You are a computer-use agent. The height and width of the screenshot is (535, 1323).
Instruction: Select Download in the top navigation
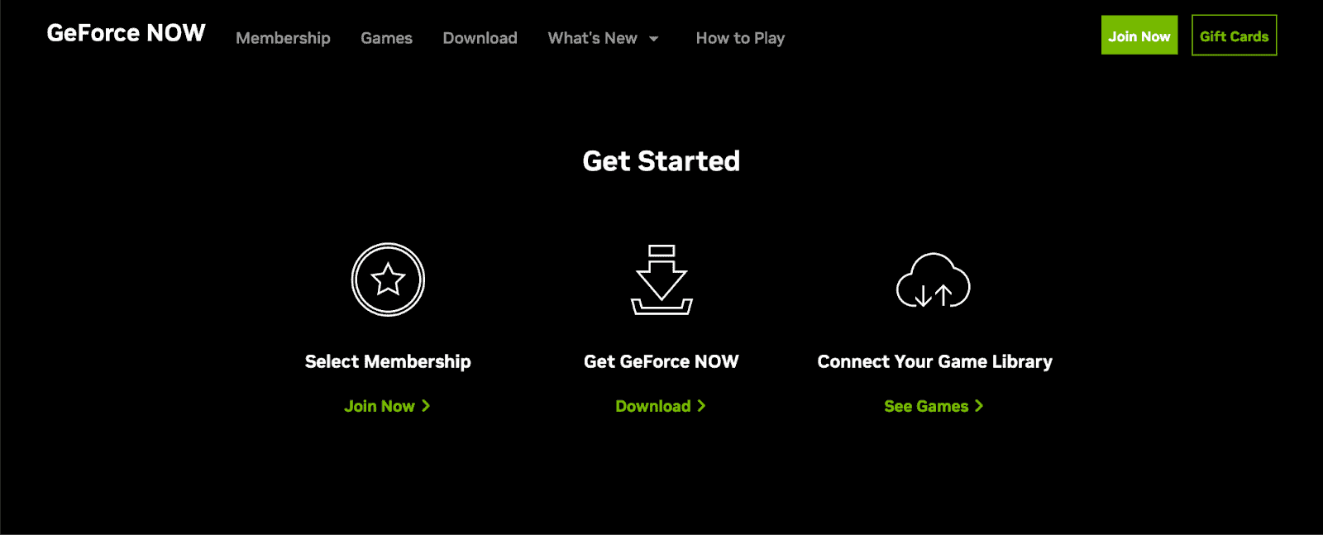coord(480,38)
